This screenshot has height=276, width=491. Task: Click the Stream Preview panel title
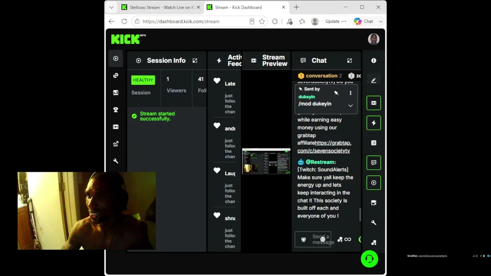[x=275, y=61]
